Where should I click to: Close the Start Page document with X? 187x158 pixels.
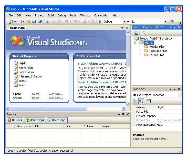(x=127, y=28)
